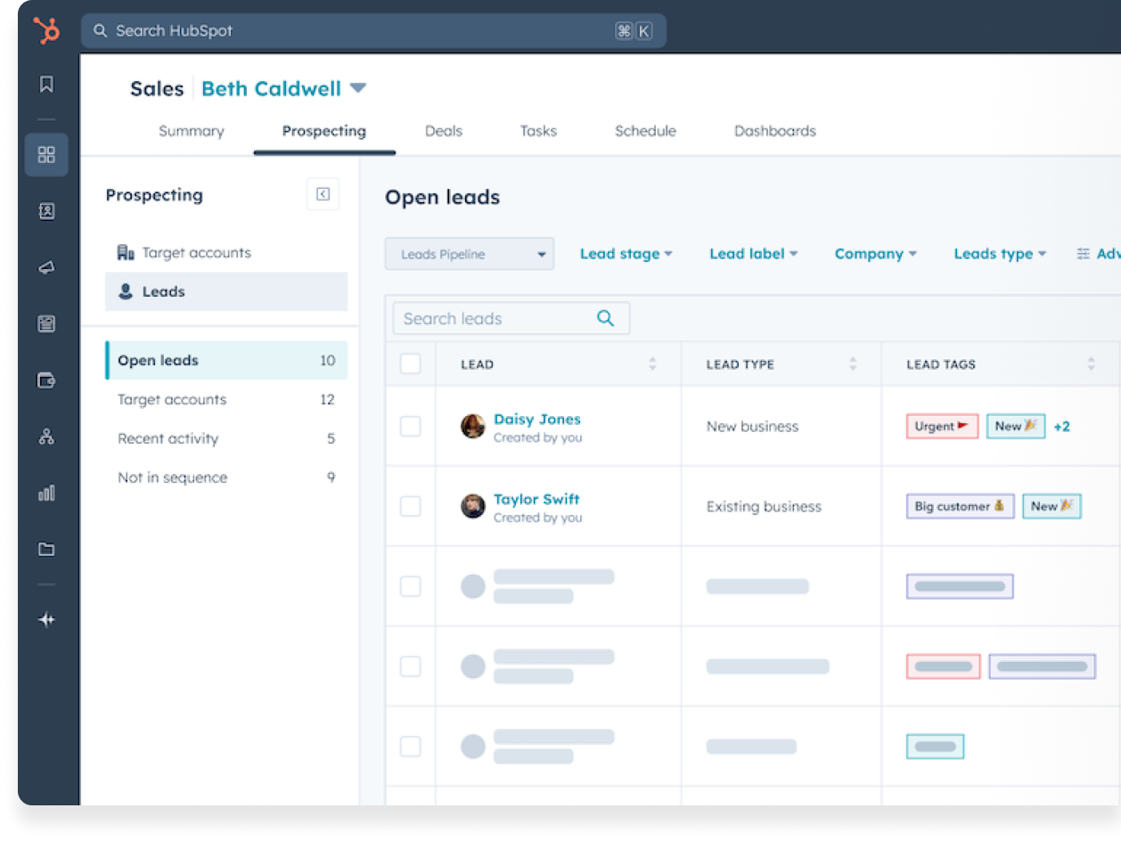The image size is (1121, 841).
Task: Open the library folder icon in sidebar
Action: [x=46, y=549]
